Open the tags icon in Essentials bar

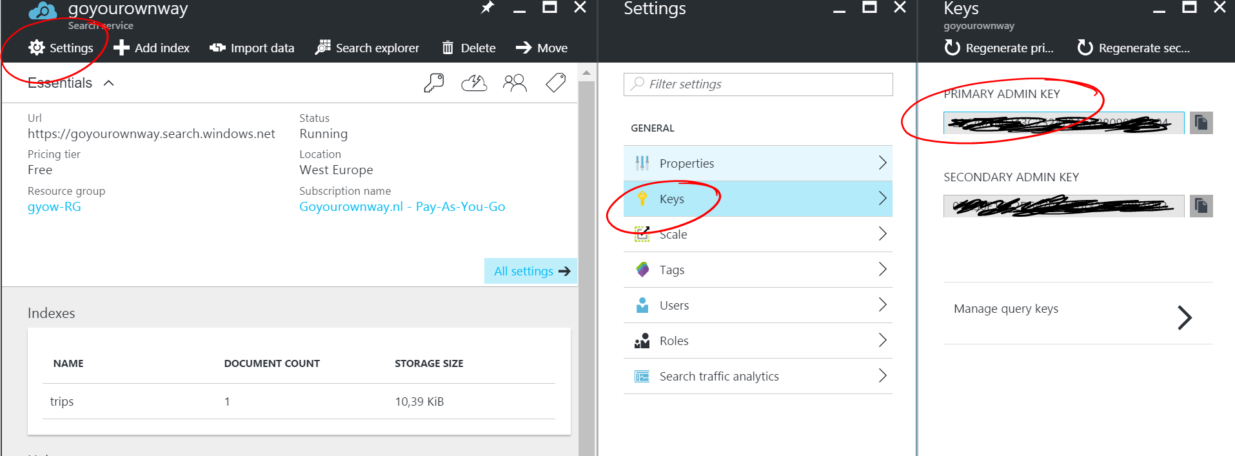tap(555, 83)
